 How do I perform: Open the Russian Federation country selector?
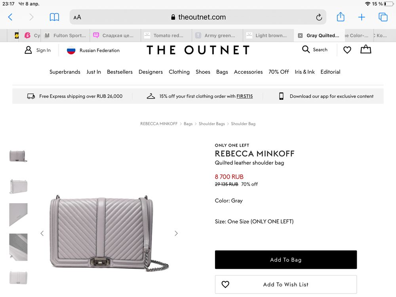click(93, 50)
